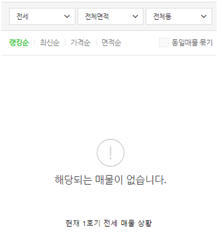Click the divider between 랭킹순 and 최신순

(34, 43)
